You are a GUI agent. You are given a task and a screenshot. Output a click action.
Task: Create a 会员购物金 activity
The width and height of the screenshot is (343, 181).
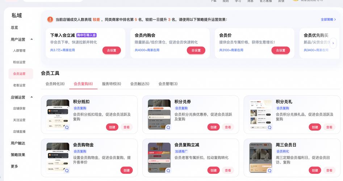127,170
